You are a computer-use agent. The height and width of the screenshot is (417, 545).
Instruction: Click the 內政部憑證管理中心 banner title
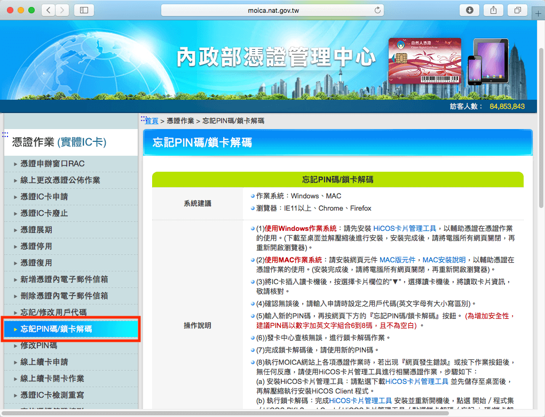click(276, 57)
